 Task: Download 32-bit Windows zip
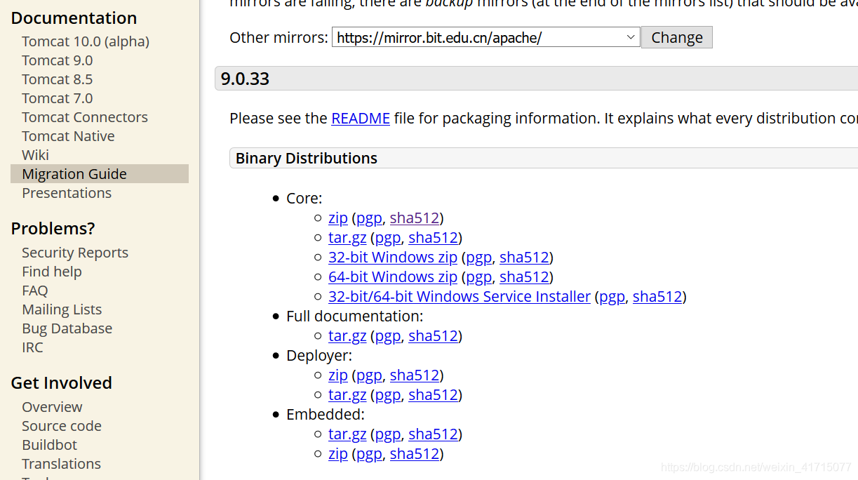point(393,258)
